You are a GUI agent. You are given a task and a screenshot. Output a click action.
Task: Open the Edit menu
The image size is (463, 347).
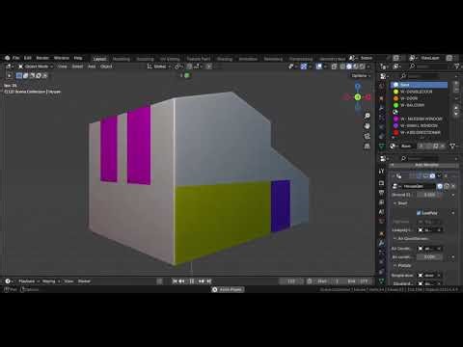point(28,58)
